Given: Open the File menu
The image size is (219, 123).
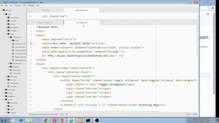Looking at the screenshot, I should 2,5.
